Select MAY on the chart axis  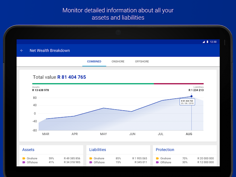[103, 134]
